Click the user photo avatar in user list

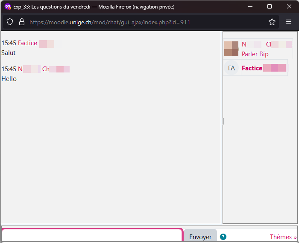[232, 49]
